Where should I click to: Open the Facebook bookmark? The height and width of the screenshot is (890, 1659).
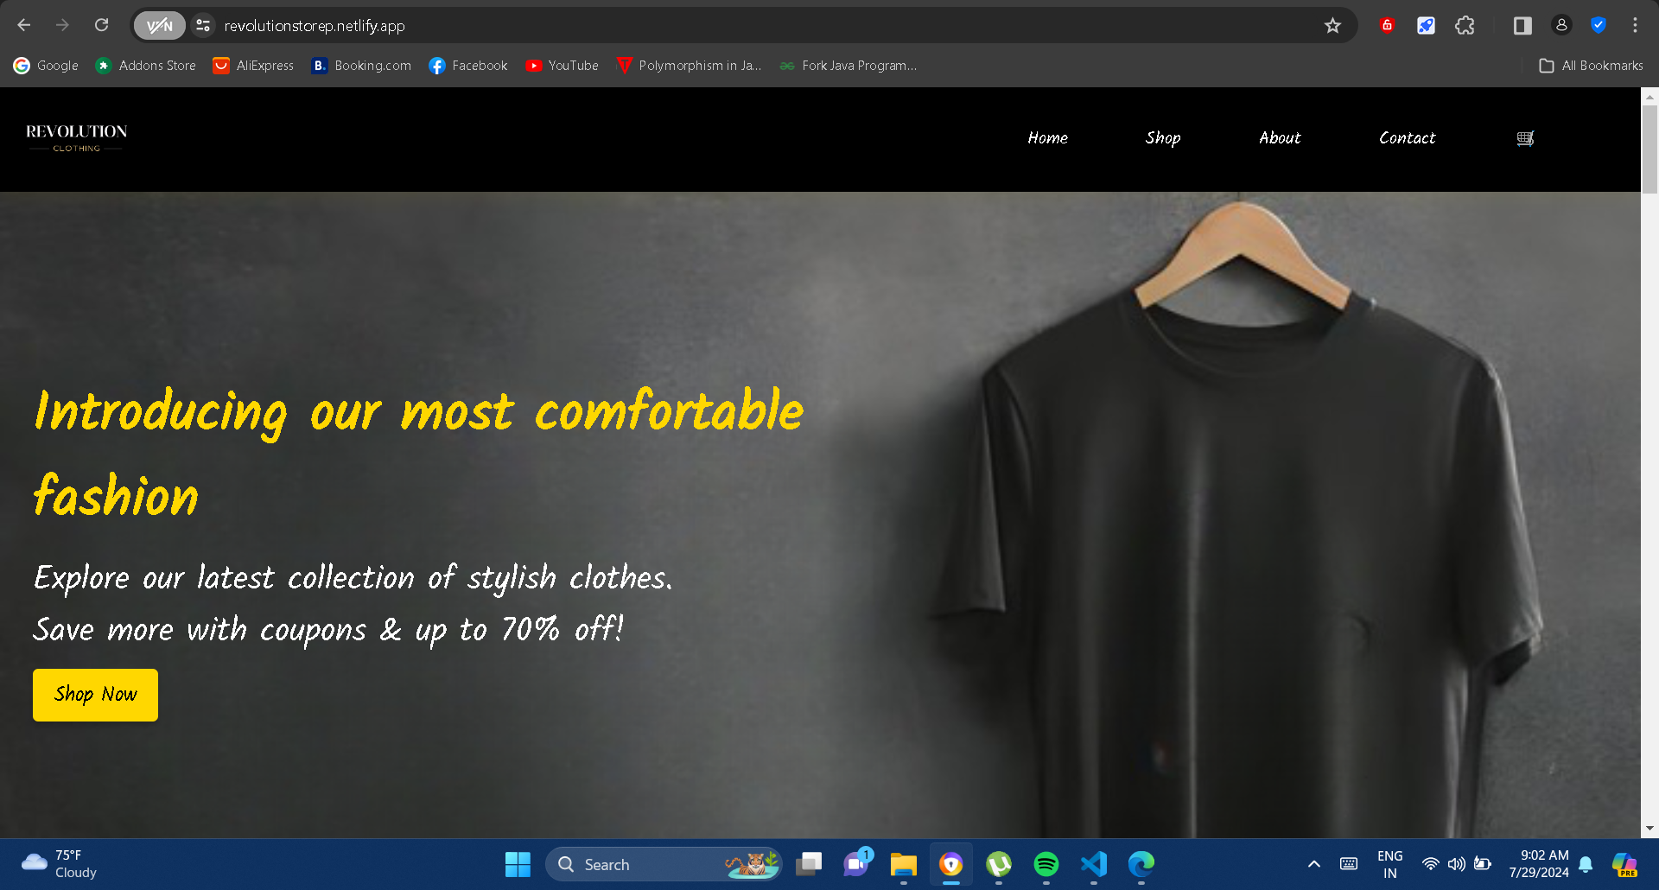coord(468,66)
